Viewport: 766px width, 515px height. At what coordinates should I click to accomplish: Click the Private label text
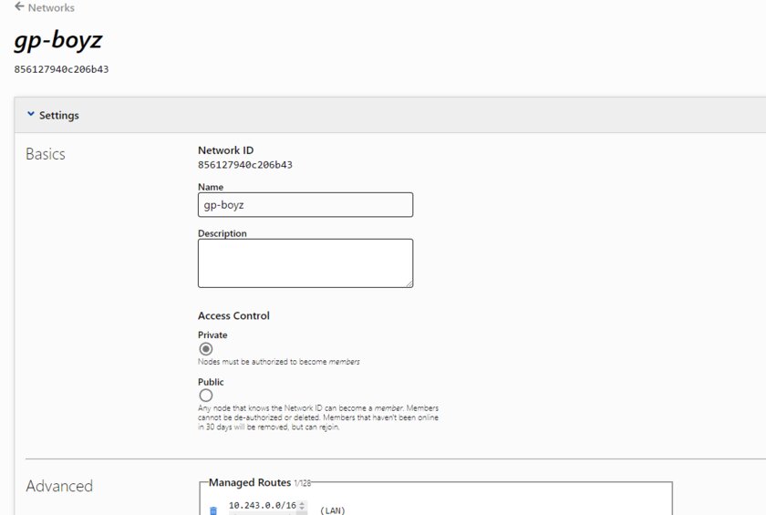[x=212, y=335]
